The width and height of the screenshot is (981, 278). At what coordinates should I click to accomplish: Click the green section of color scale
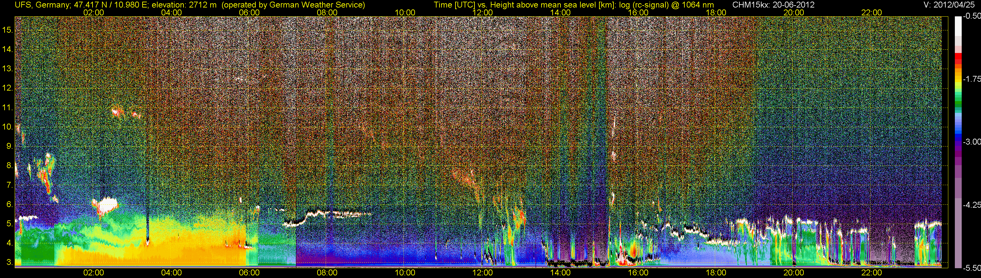[958, 101]
